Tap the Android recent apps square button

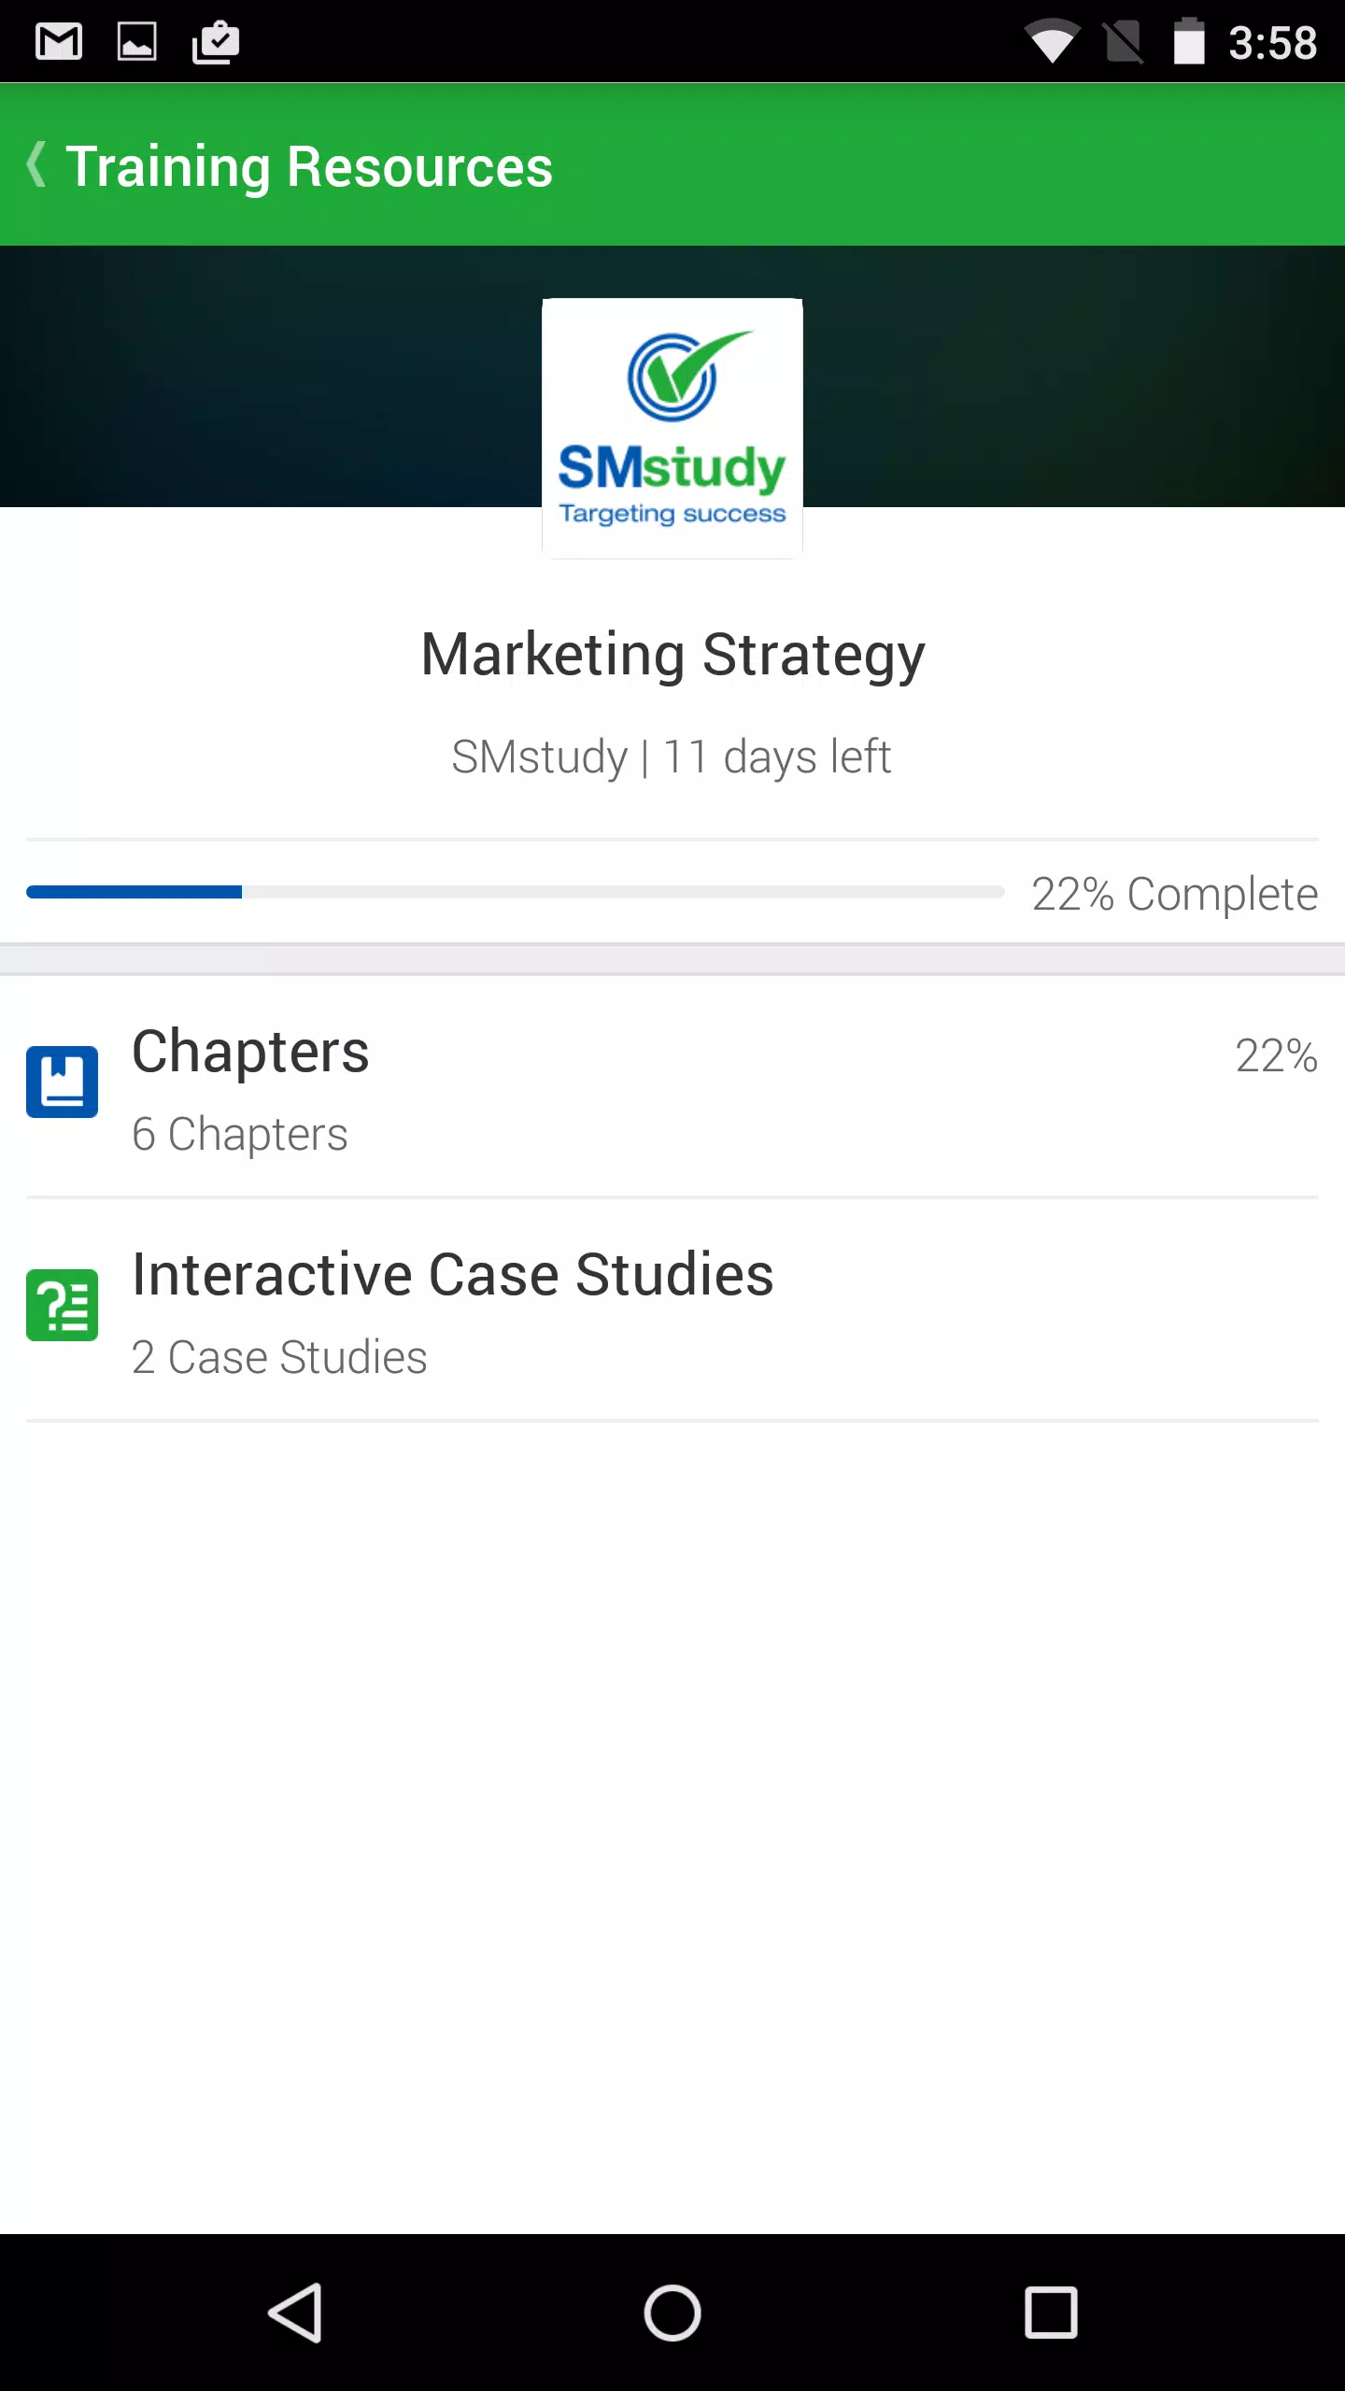[1051, 2313]
